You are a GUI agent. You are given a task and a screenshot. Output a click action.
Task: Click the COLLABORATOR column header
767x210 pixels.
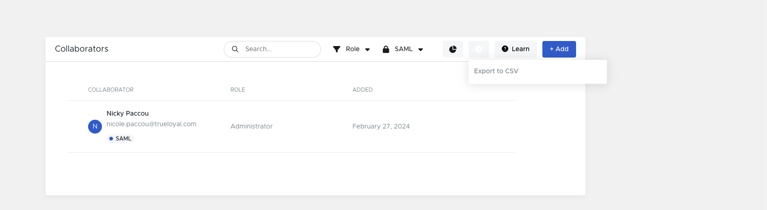click(x=111, y=90)
